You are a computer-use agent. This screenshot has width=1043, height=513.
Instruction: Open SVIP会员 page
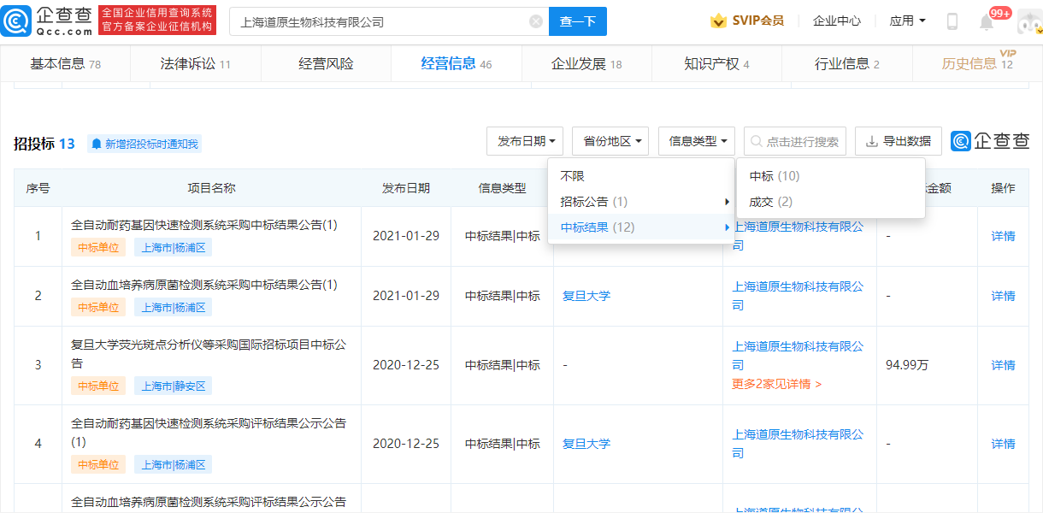(x=757, y=21)
